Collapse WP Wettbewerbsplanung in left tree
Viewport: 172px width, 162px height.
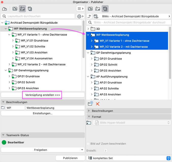tap(6, 29)
